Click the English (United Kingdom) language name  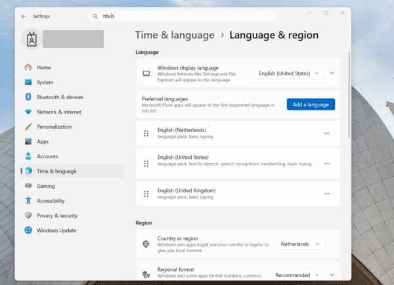(x=186, y=190)
